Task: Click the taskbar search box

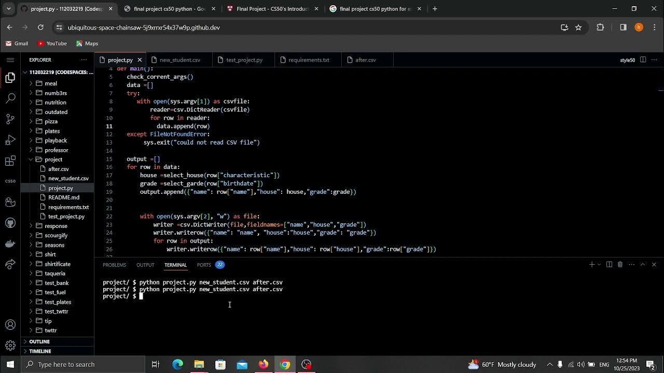Action: tap(83, 364)
